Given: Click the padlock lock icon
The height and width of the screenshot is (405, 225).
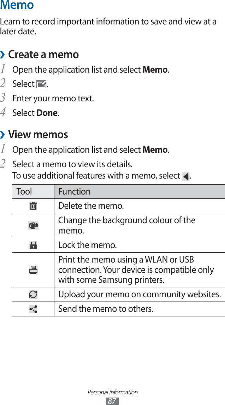Looking at the screenshot, I should [x=33, y=245].
